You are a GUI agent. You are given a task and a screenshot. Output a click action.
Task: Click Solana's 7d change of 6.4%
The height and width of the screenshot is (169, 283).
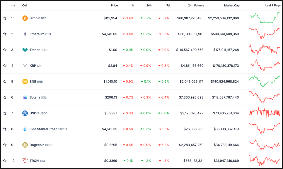pos(163,97)
